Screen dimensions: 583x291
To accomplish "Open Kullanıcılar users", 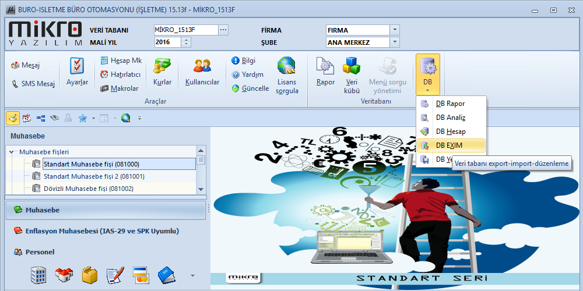I will (202, 72).
